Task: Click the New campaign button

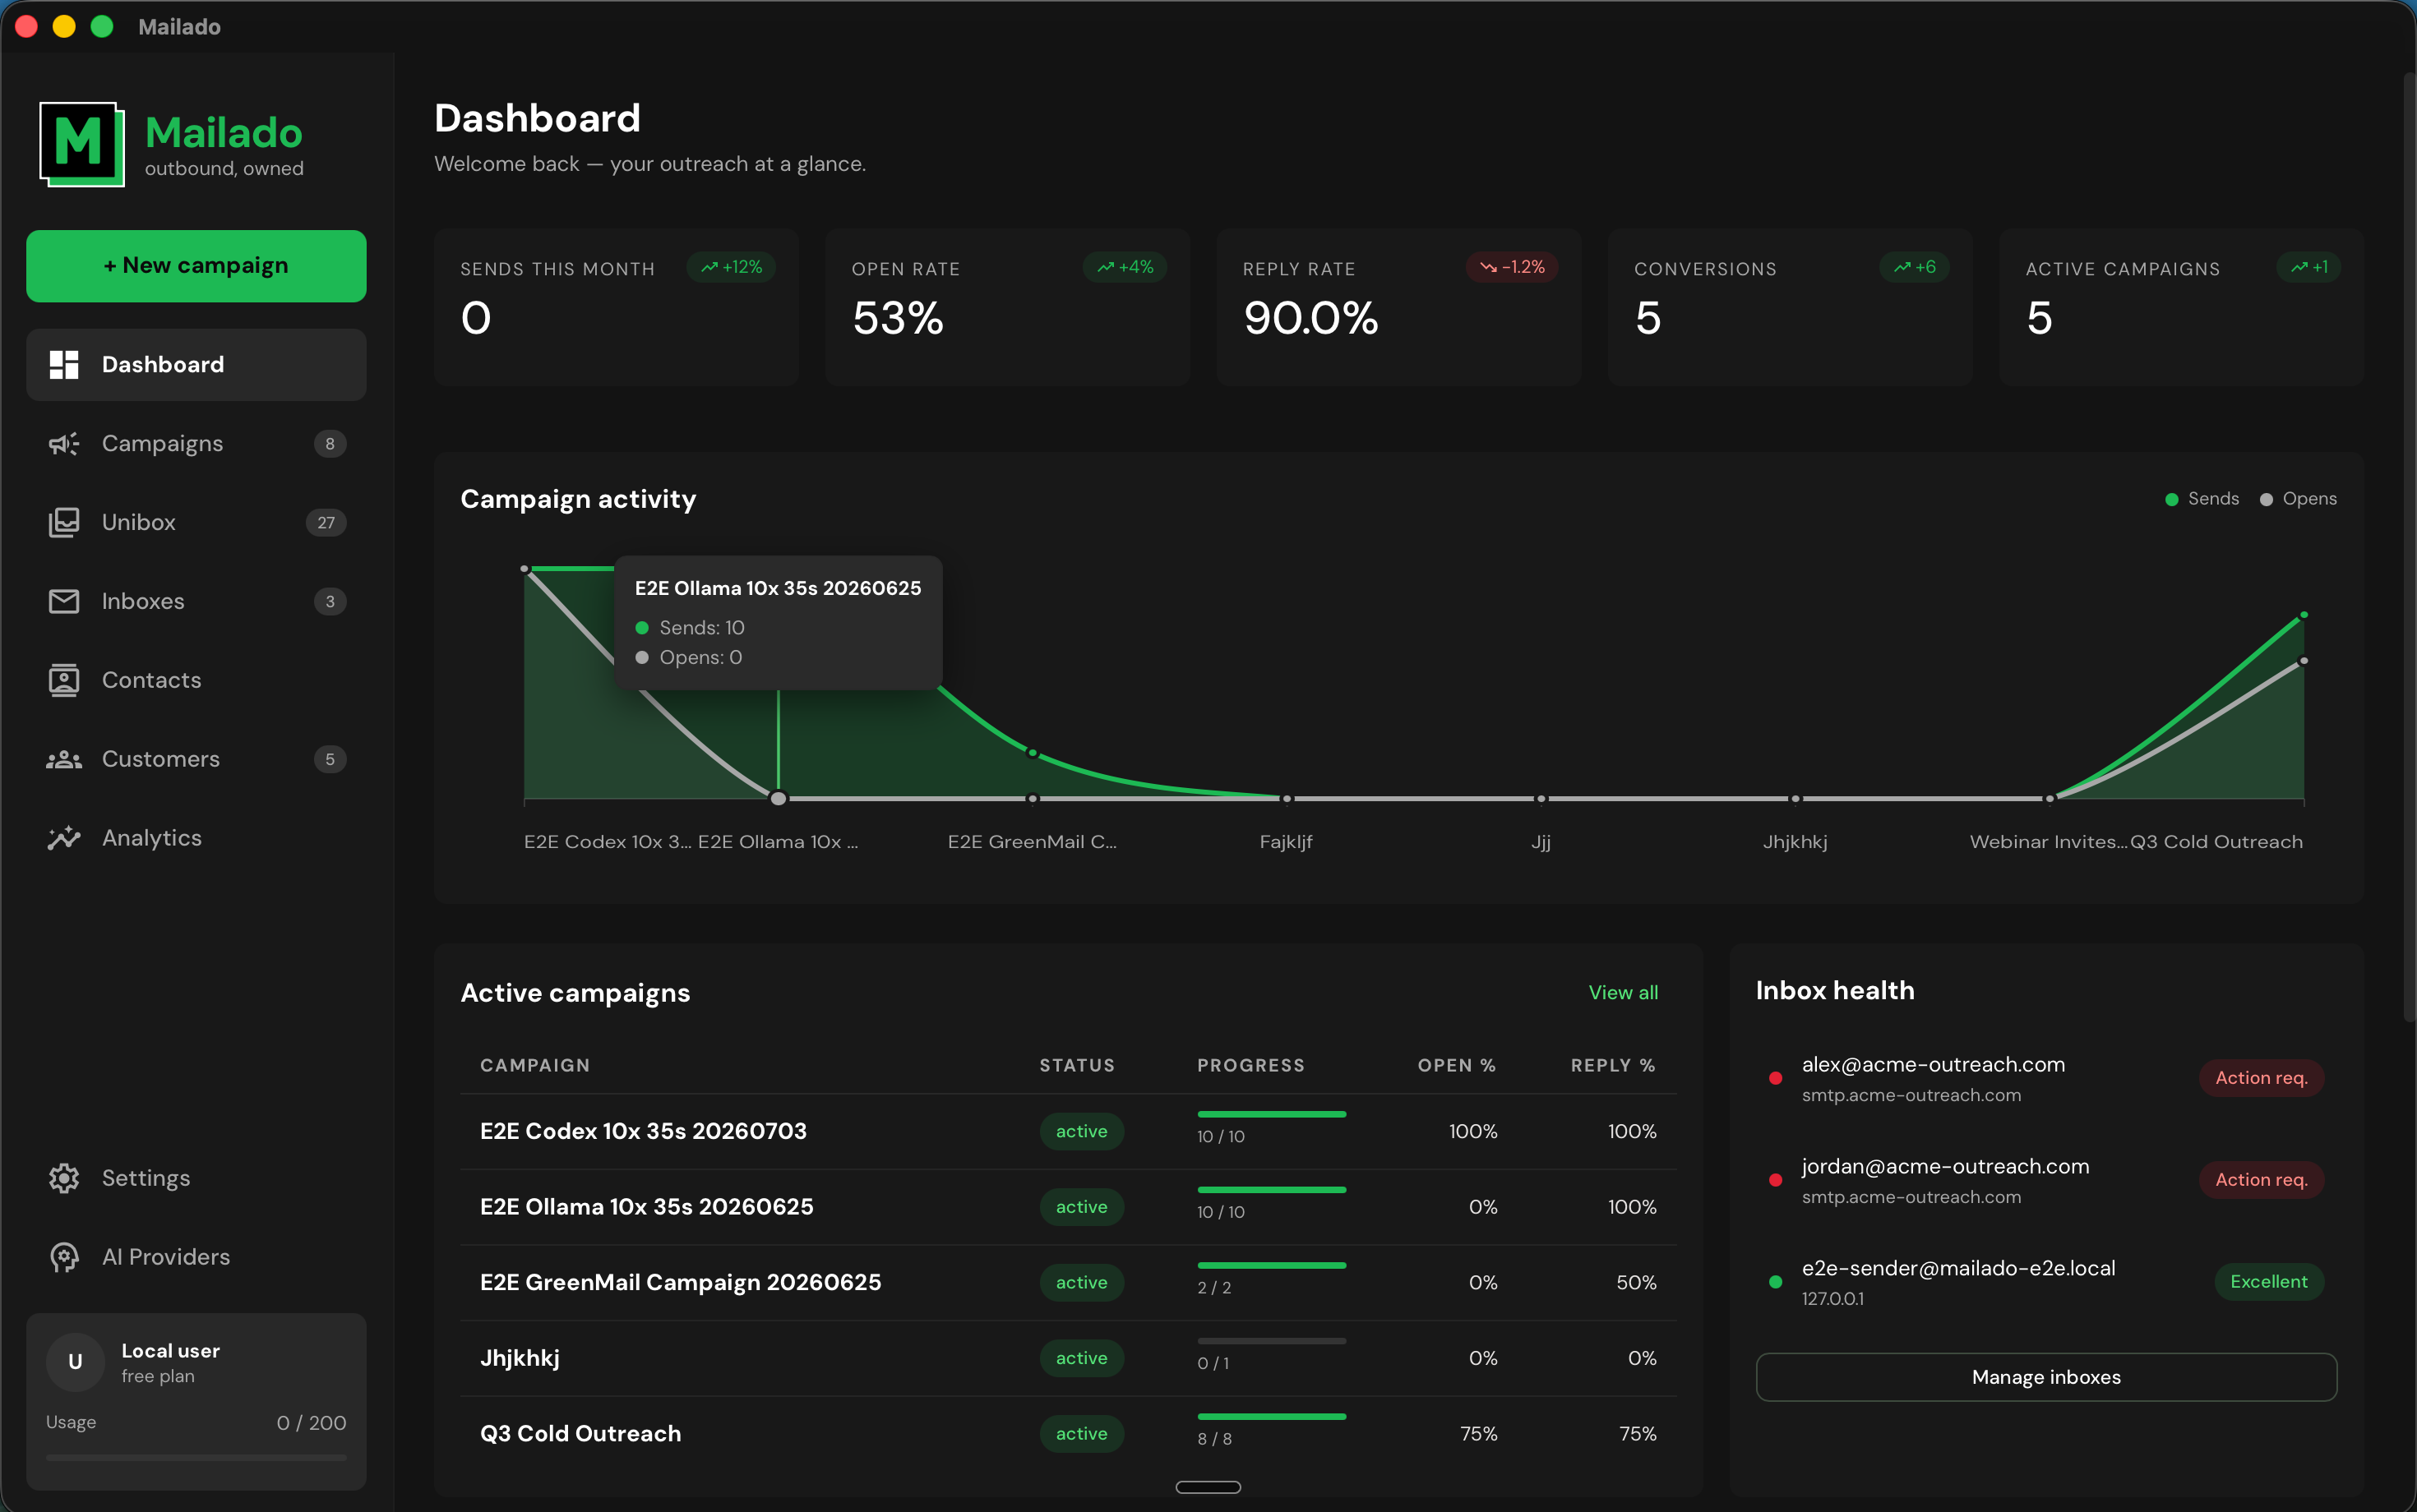Action: click(x=196, y=266)
